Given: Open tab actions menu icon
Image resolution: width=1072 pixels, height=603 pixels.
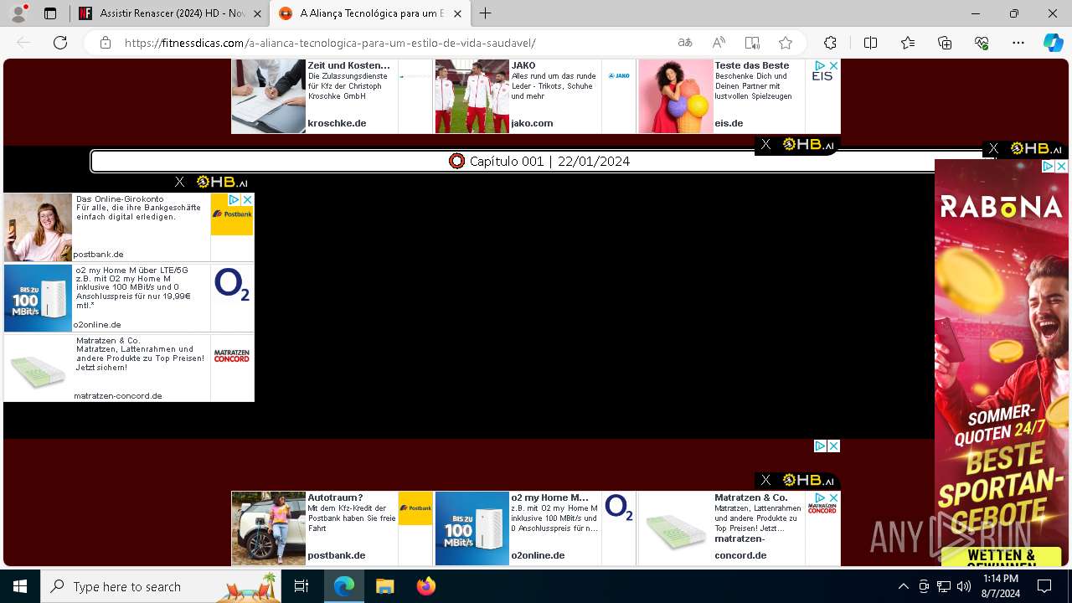Looking at the screenshot, I should pyautogui.click(x=50, y=13).
